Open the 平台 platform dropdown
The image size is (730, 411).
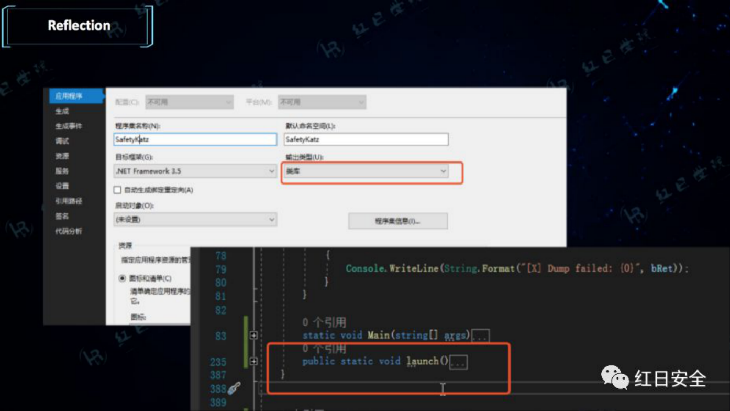322,102
